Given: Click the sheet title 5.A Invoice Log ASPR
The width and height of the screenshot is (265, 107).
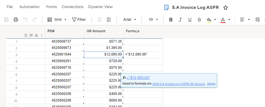Looking at the screenshot, I should [195, 7].
